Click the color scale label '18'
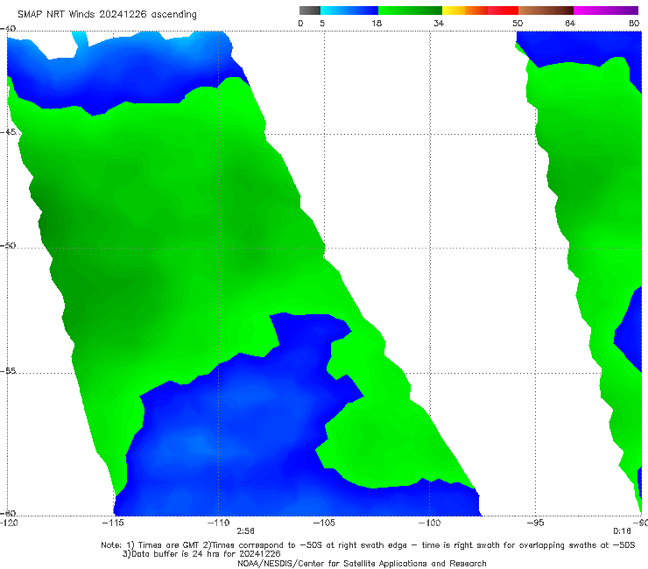Image resolution: width=648 pixels, height=569 pixels. (x=377, y=23)
